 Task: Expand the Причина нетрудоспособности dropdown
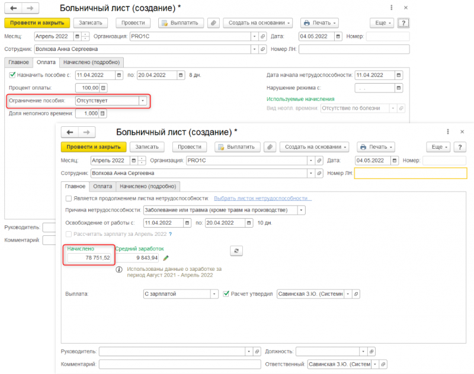pyautogui.click(x=302, y=210)
